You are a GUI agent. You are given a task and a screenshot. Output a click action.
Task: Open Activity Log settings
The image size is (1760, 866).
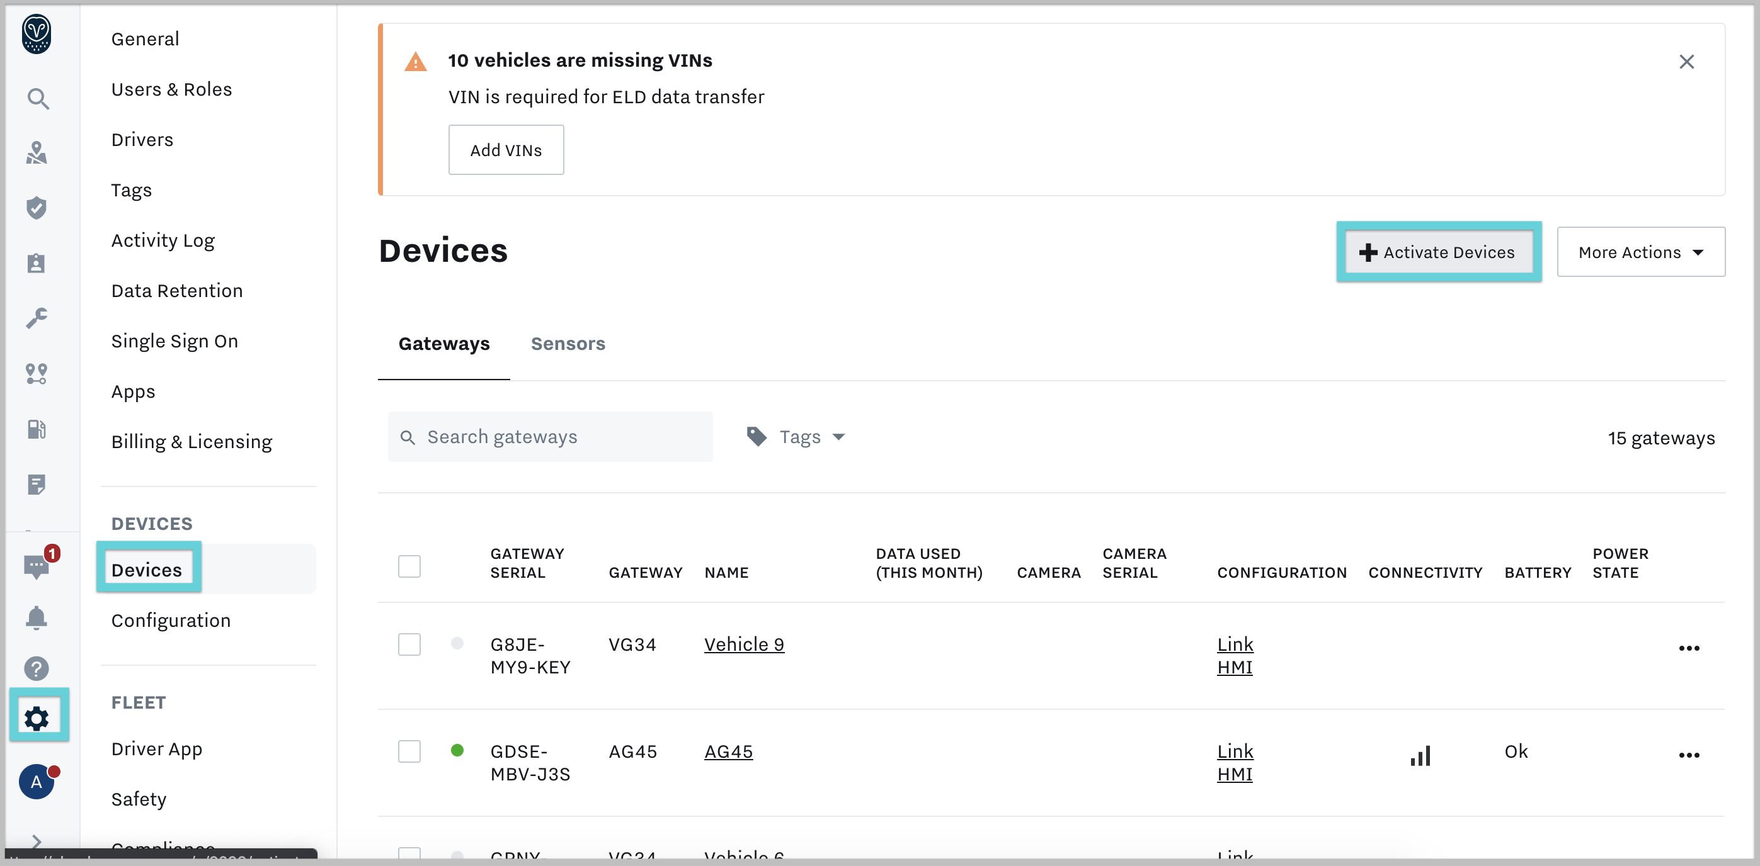(x=163, y=240)
